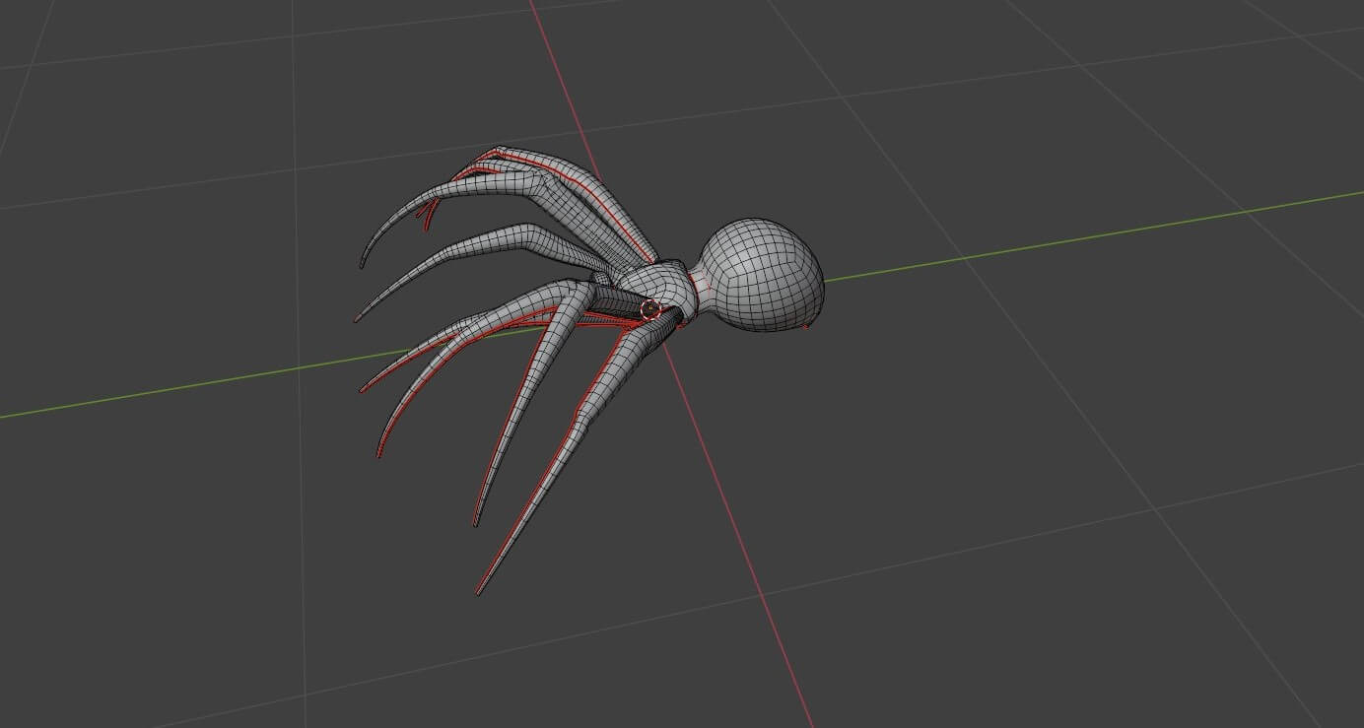Select the tip of the uppermost curved leg
Viewport: 1364px width, 728px height.
(x=362, y=263)
